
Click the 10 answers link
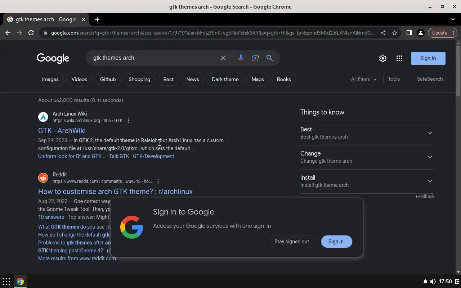(x=51, y=217)
